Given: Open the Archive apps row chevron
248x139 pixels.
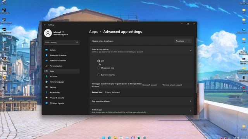Looking at the screenshot, I should pyautogui.click(x=190, y=111).
